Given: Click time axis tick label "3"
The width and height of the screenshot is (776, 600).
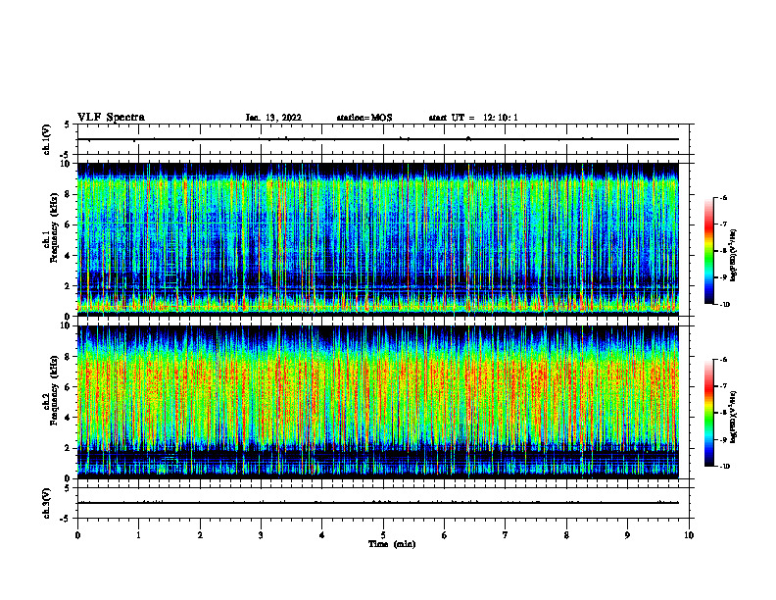Looking at the screenshot, I should tap(261, 535).
